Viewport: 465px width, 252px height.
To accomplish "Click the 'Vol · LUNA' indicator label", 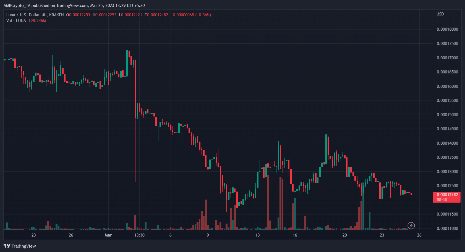I will (16, 21).
